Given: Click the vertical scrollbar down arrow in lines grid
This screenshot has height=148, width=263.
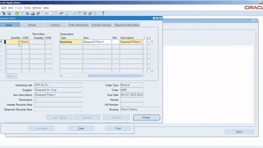Looking at the screenshot, I should (x=152, y=72).
